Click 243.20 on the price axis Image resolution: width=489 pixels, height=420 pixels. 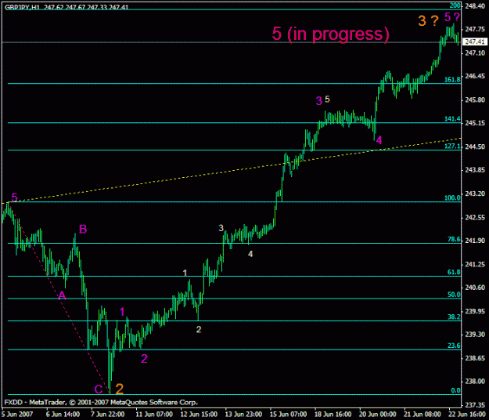[475, 194]
